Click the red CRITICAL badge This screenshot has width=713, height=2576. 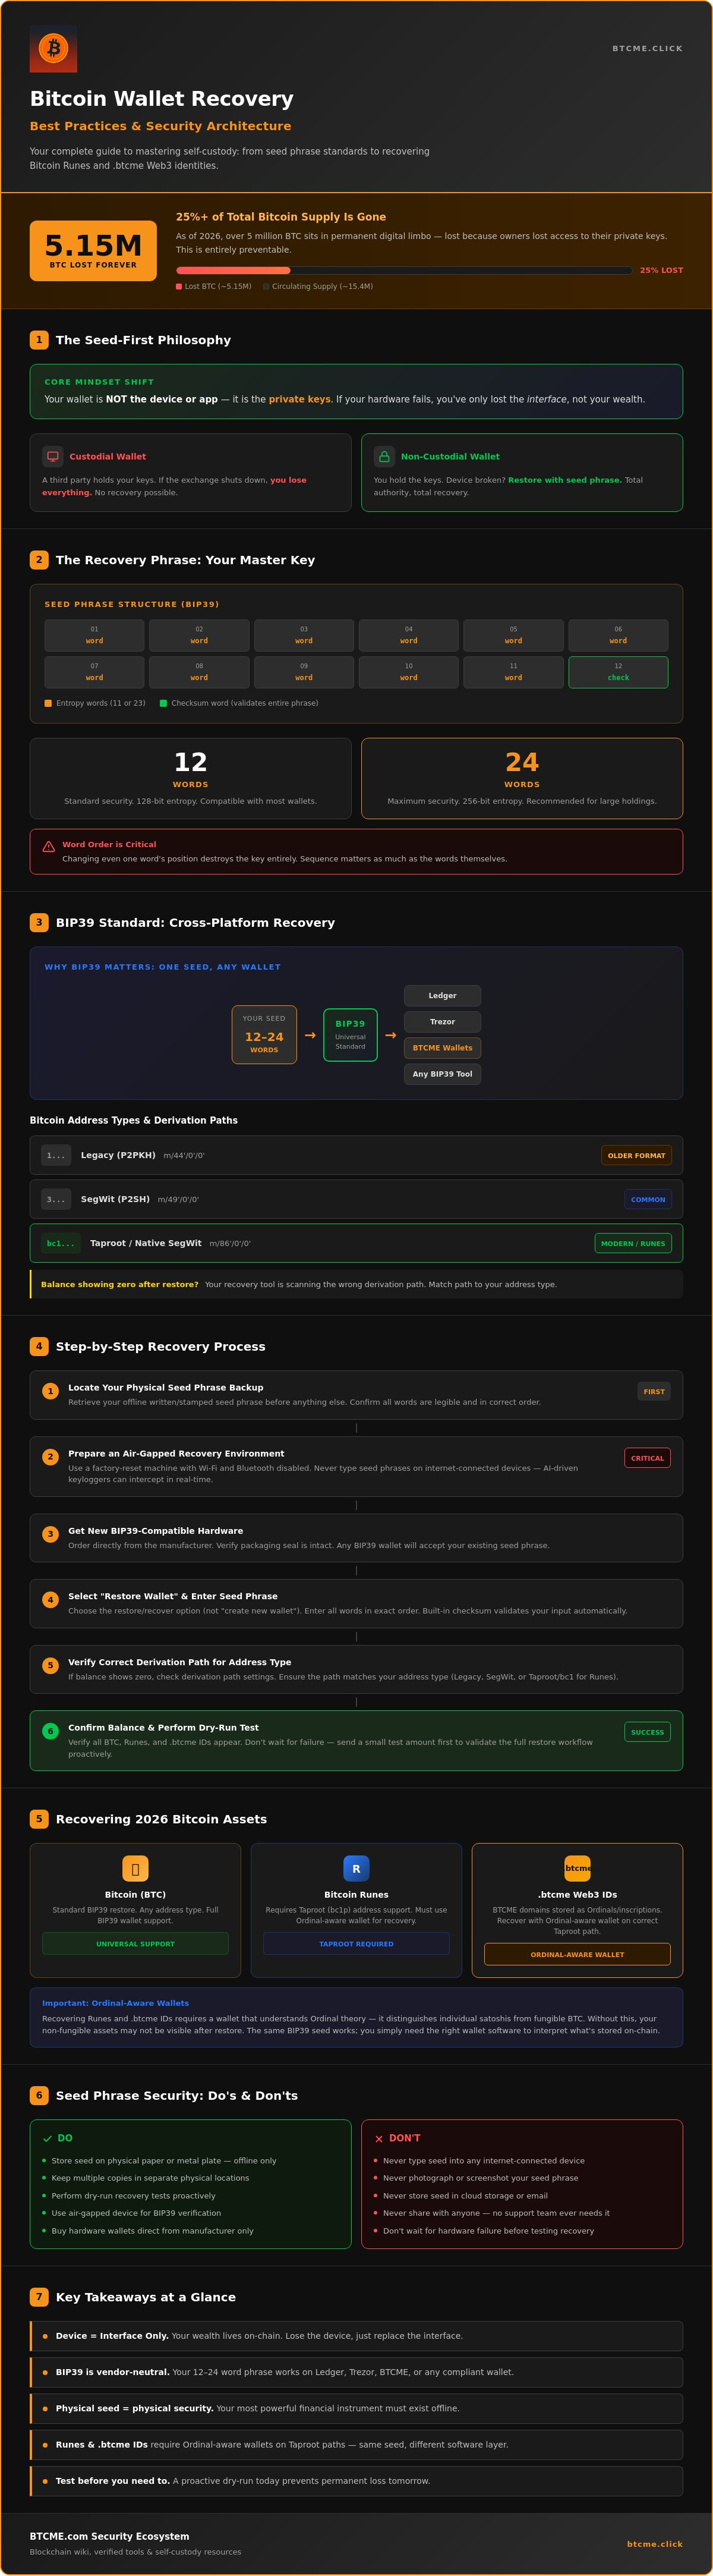pos(647,1458)
